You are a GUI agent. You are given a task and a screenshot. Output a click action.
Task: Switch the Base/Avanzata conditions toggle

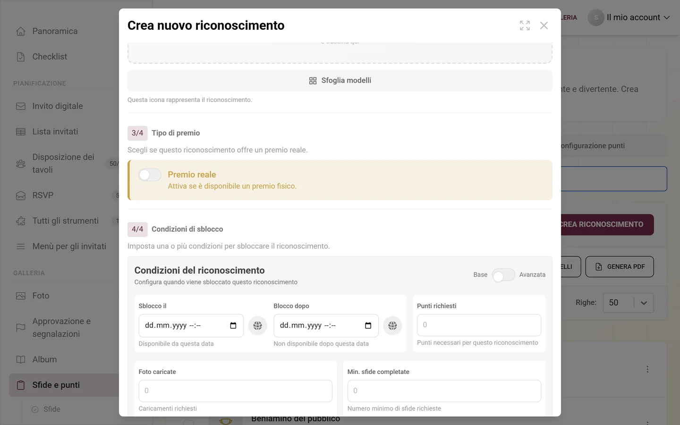(x=503, y=275)
